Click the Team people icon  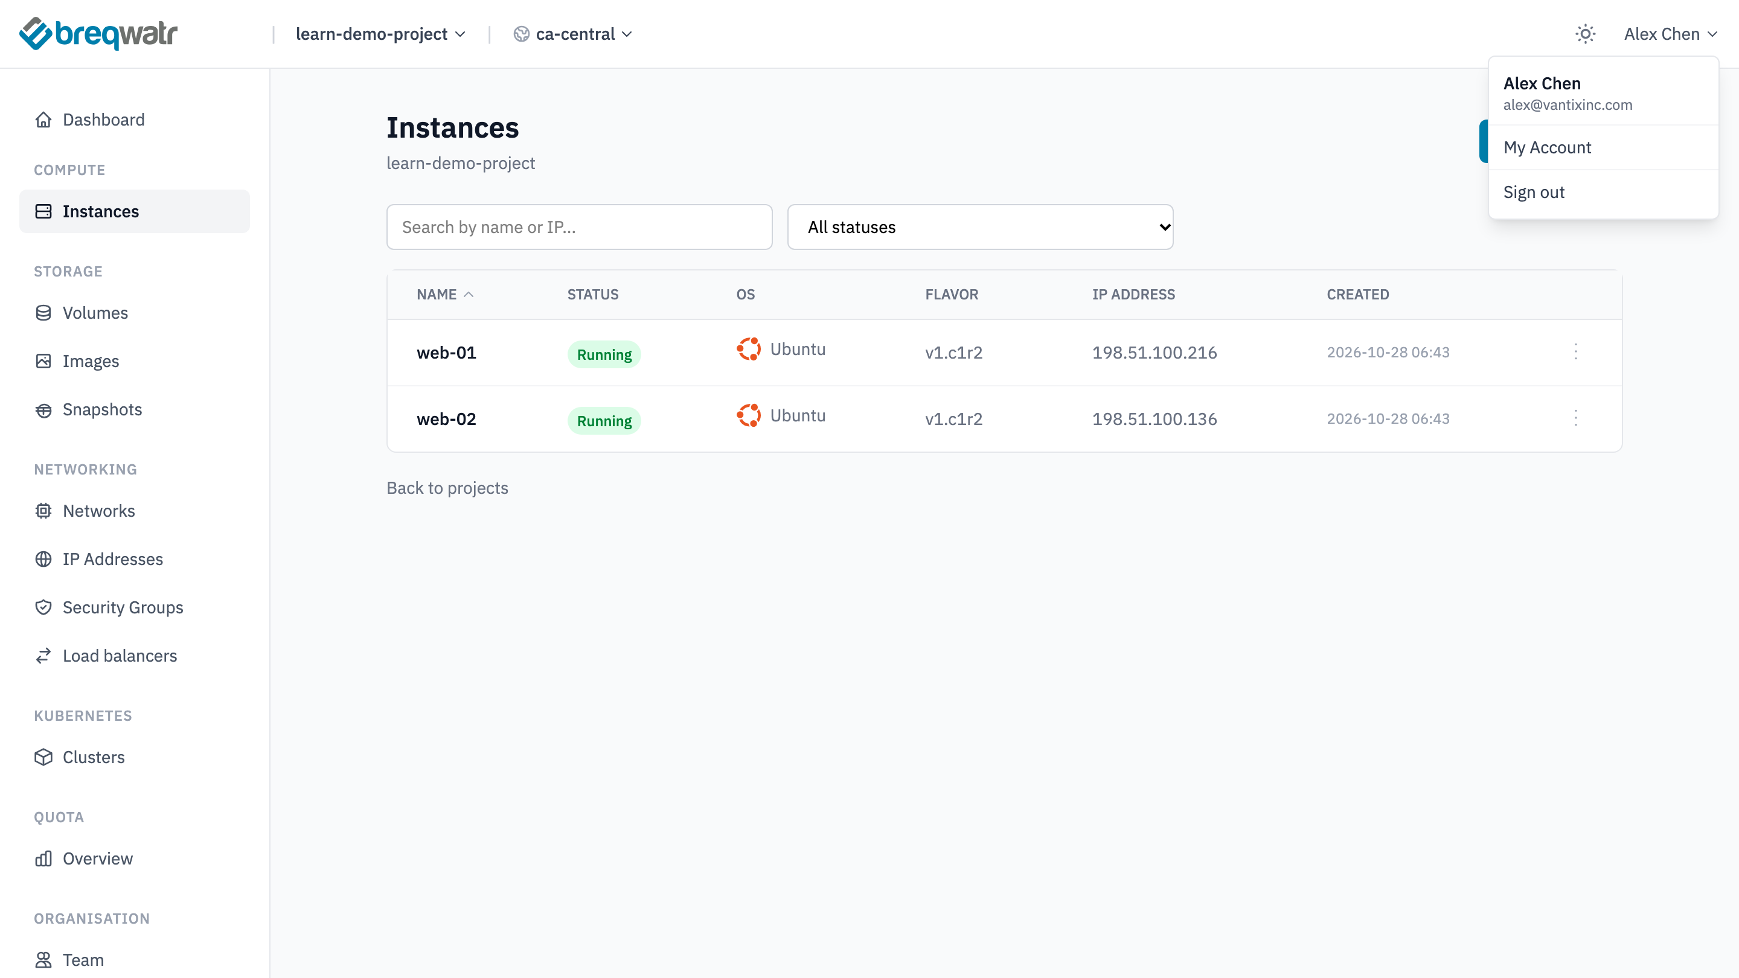coord(43,960)
